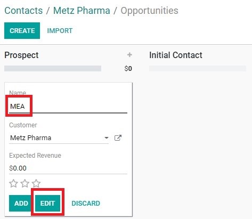Click the DISCARD button
Image resolution: width=252 pixels, height=219 pixels.
click(86, 204)
